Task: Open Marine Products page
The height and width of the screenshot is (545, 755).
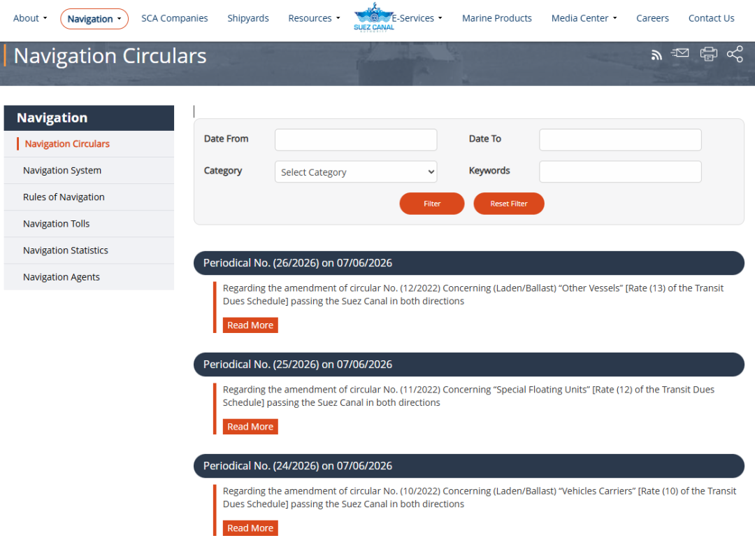Action: [497, 18]
